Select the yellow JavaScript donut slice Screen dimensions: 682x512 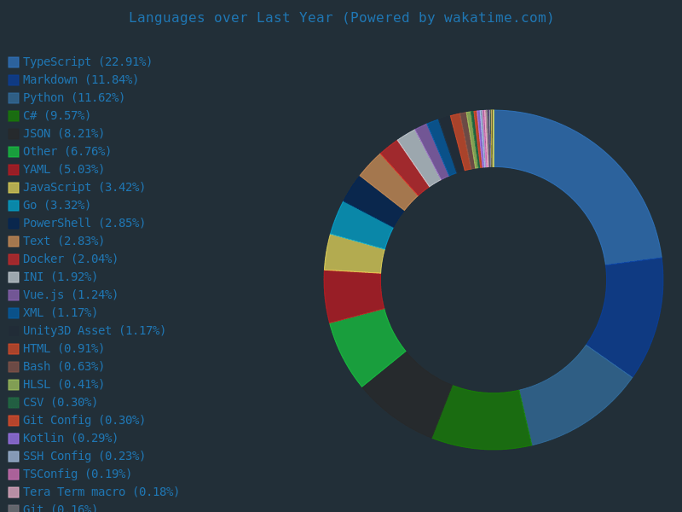tap(354, 254)
